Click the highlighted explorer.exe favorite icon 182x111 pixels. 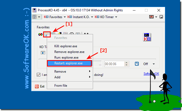[47, 34]
